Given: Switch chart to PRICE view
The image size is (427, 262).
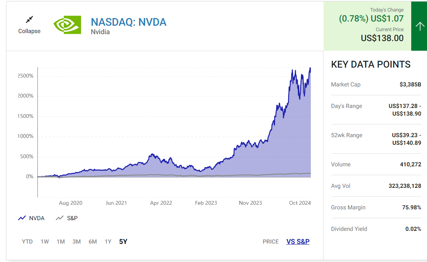Looking at the screenshot, I should [x=271, y=242].
